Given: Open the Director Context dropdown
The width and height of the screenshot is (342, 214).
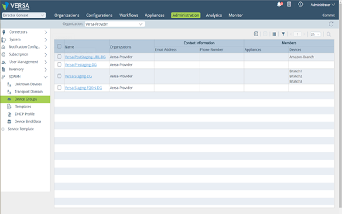Looking at the screenshot, I should pyautogui.click(x=23, y=15).
